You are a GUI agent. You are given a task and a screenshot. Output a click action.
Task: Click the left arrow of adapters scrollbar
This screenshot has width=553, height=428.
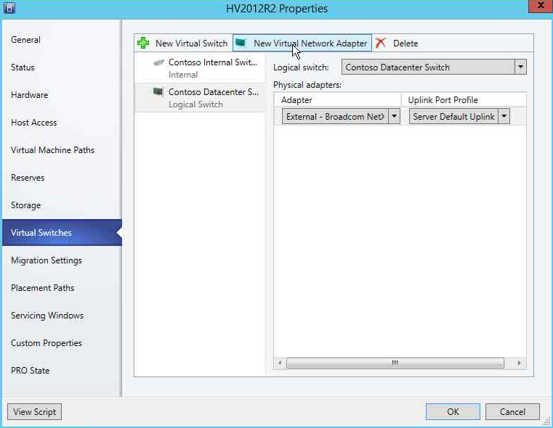280,363
